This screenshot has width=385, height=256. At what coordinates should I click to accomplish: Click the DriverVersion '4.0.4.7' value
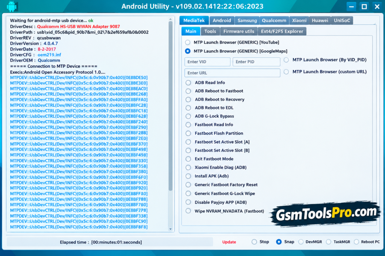point(51,43)
